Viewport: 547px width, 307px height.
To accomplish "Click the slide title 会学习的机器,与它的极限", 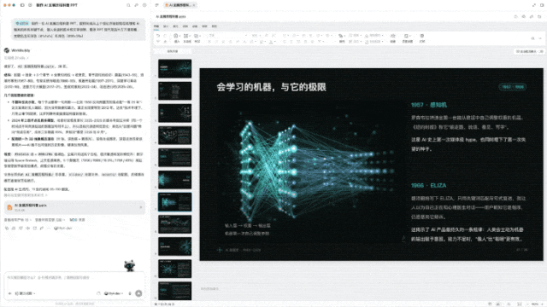I will click(x=271, y=87).
